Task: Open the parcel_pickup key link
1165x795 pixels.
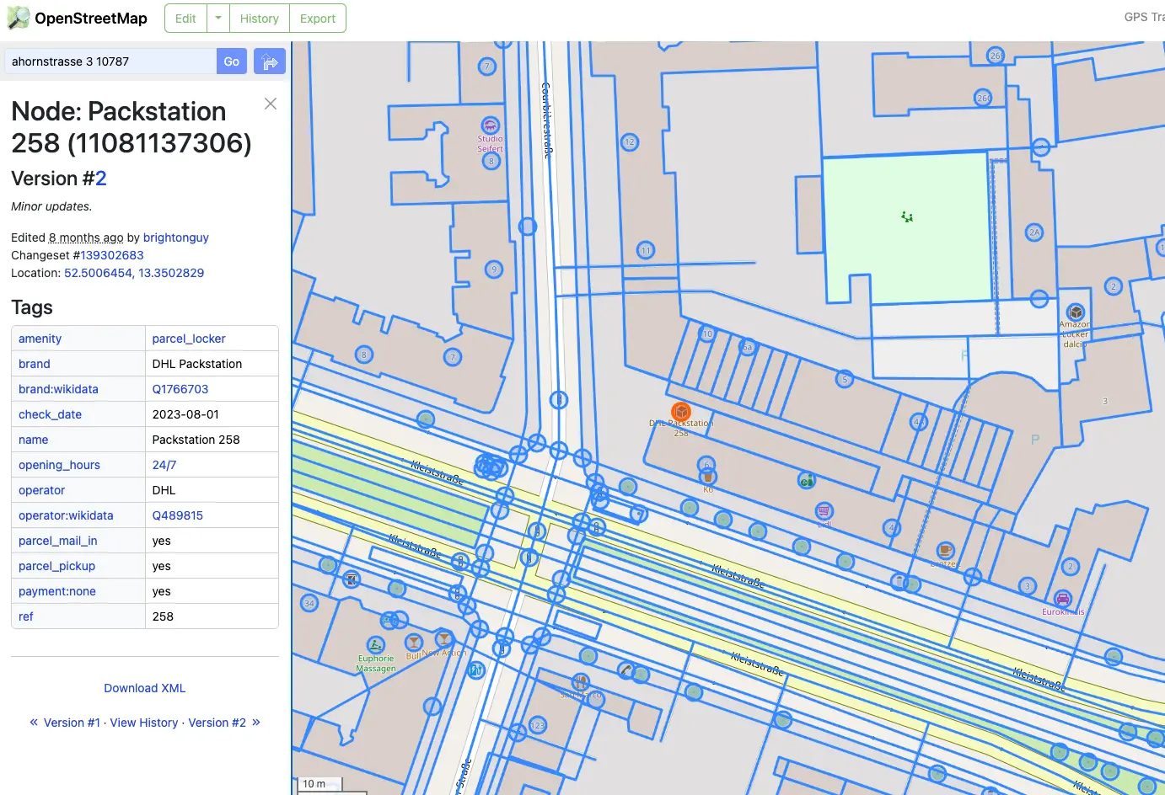Action: [x=57, y=566]
